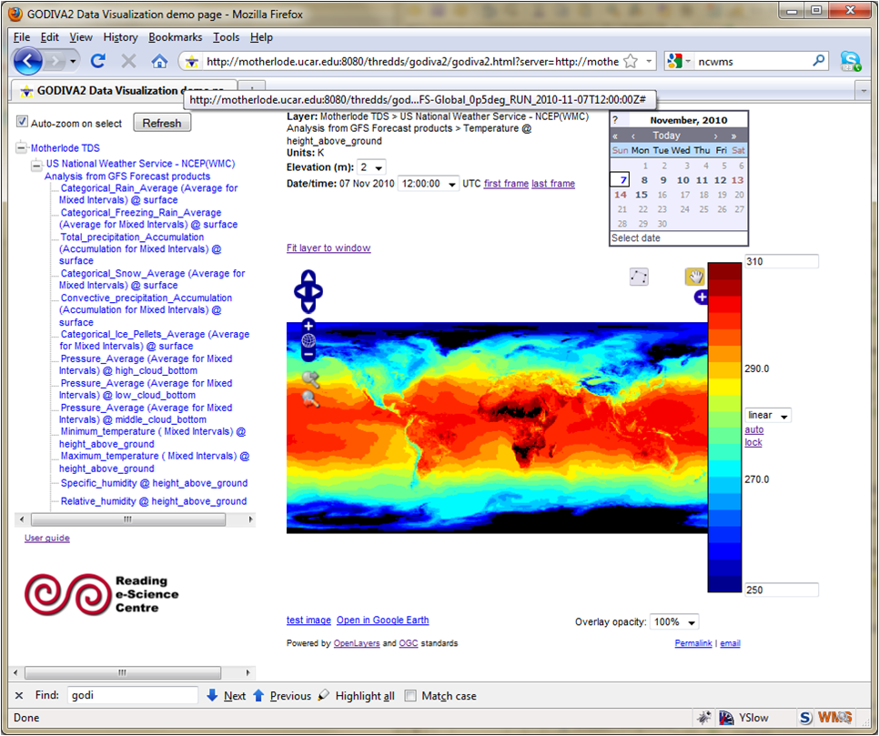The height and width of the screenshot is (736, 879).
Task: Click the Refresh button
Action: click(162, 123)
